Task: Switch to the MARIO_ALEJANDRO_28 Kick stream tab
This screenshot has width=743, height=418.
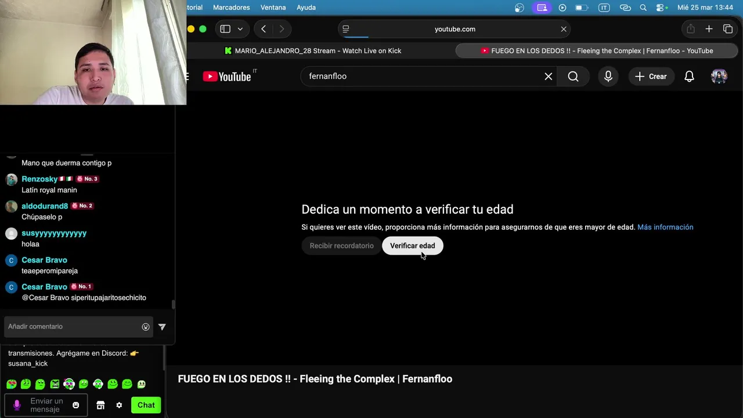Action: (x=313, y=51)
